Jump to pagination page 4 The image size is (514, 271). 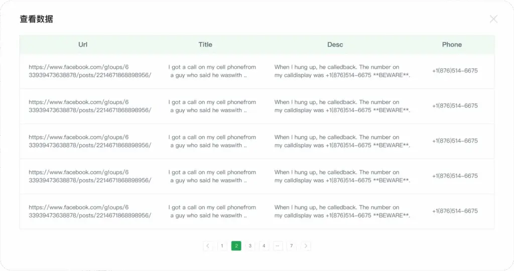click(x=264, y=246)
